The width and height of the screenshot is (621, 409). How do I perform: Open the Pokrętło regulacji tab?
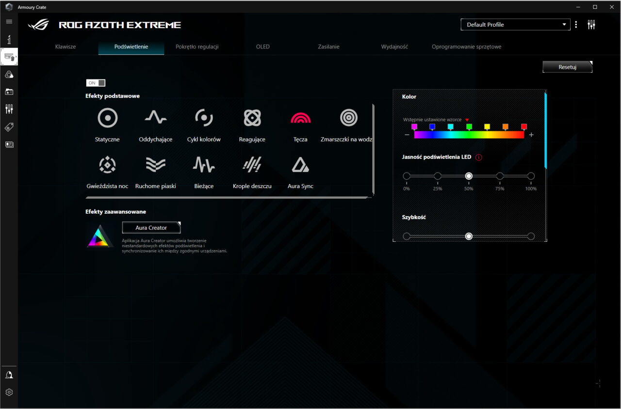click(x=197, y=47)
